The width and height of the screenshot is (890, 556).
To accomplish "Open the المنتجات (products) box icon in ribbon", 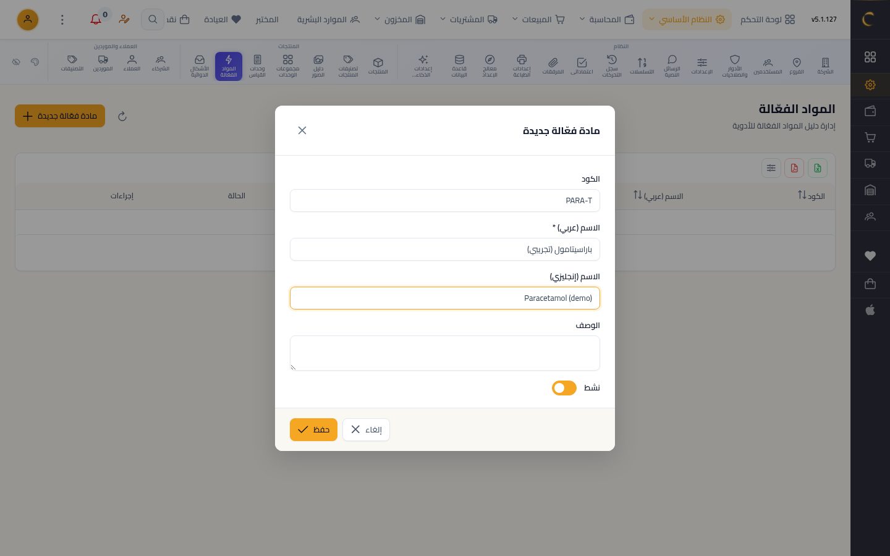I will coord(378,65).
